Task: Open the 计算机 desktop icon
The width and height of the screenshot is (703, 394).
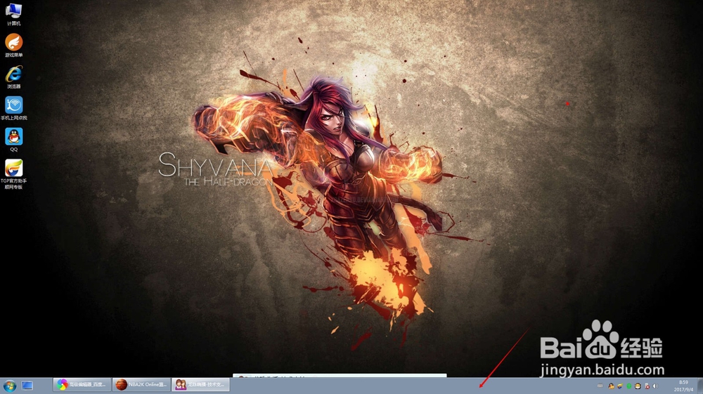Action: (x=14, y=13)
